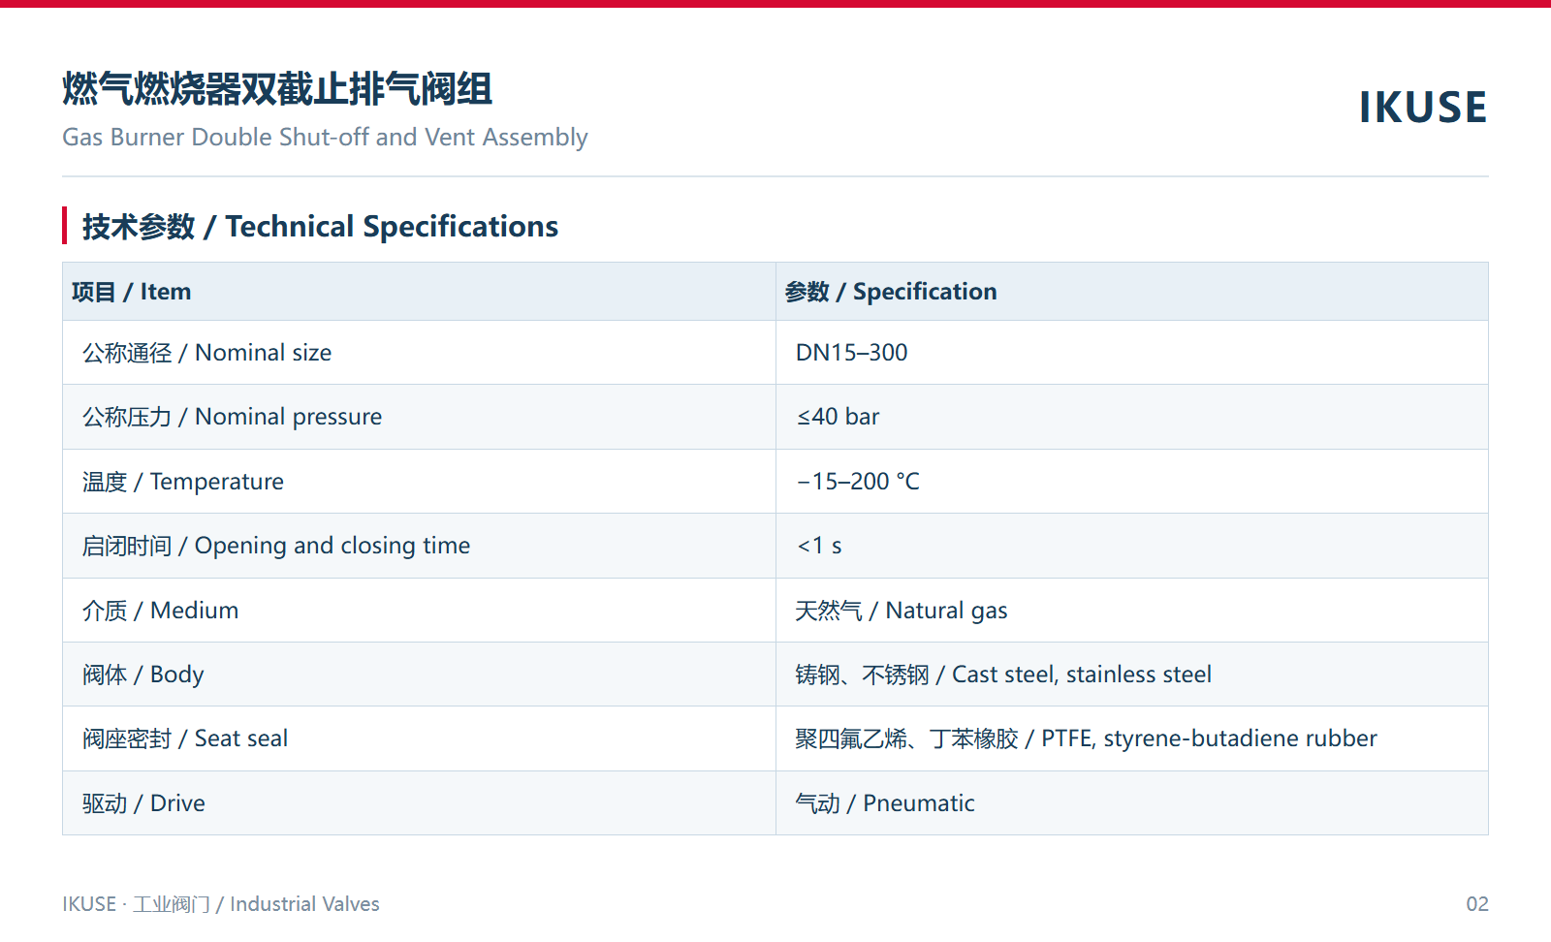Click the Specification column header
The image size is (1551, 942).
pos(1132,292)
